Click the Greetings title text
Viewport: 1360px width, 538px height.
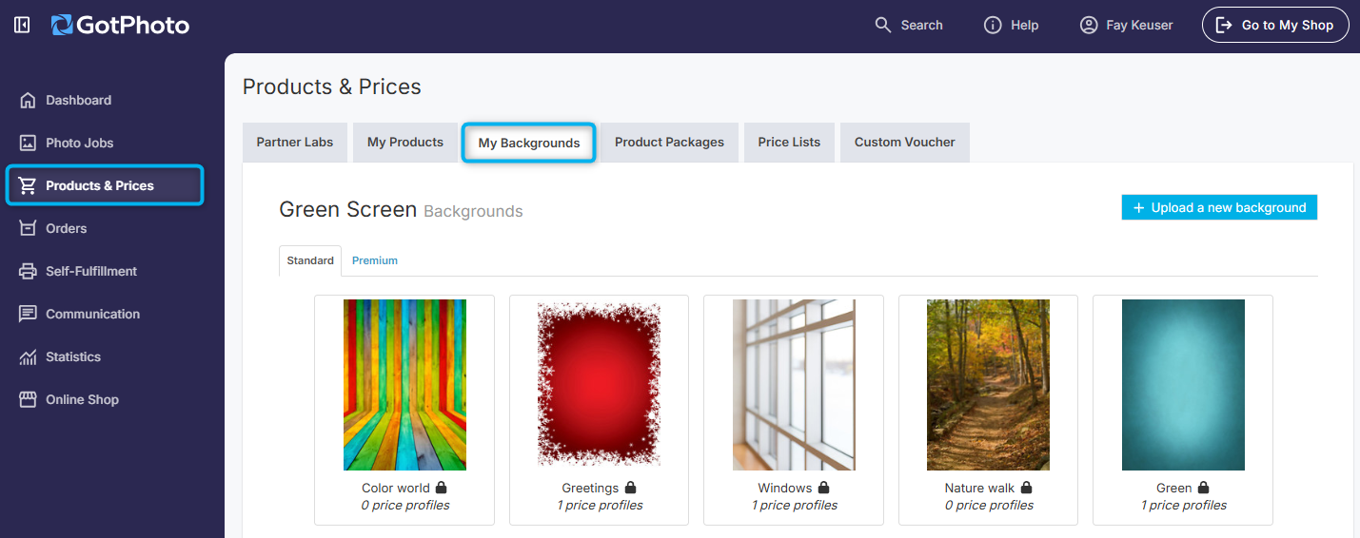(590, 489)
